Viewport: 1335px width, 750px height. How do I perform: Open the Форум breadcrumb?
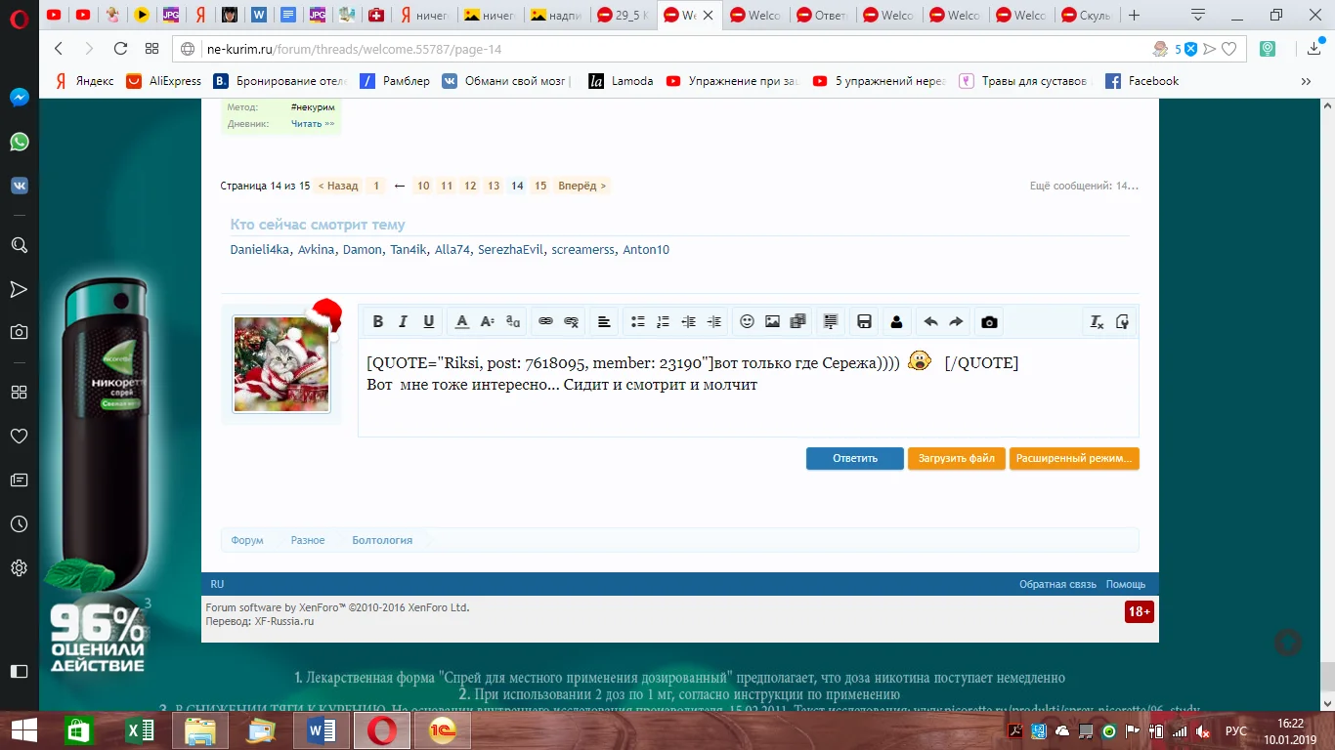click(247, 540)
